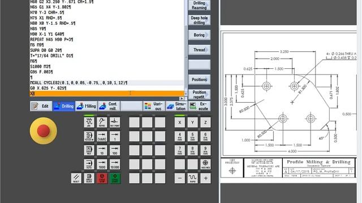Image resolution: width=362 pixels, height=203 pixels.
Task: Open the Deep hole drilling softkey
Action: [x=199, y=20]
